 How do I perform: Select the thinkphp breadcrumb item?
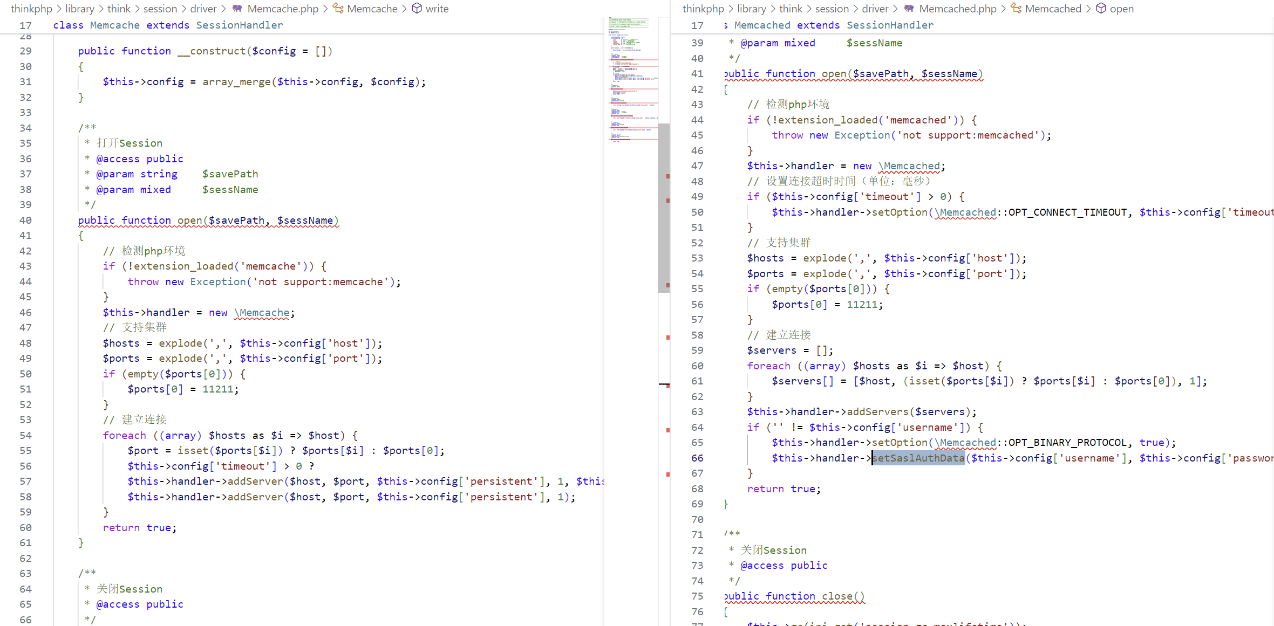pyautogui.click(x=31, y=9)
